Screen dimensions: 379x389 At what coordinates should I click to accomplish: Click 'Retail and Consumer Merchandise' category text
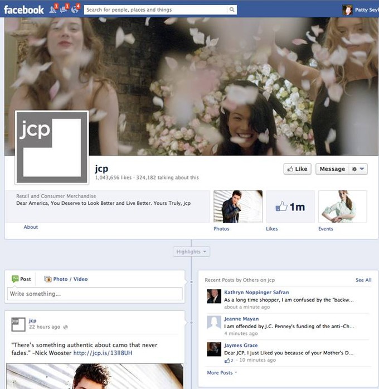pos(56,196)
